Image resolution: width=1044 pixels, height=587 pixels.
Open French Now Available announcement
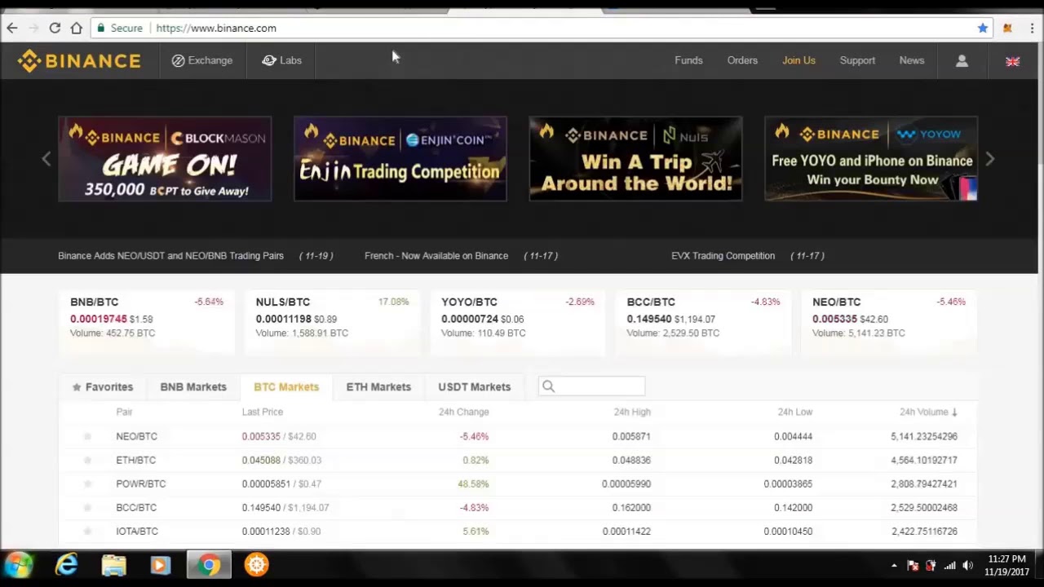tap(436, 256)
